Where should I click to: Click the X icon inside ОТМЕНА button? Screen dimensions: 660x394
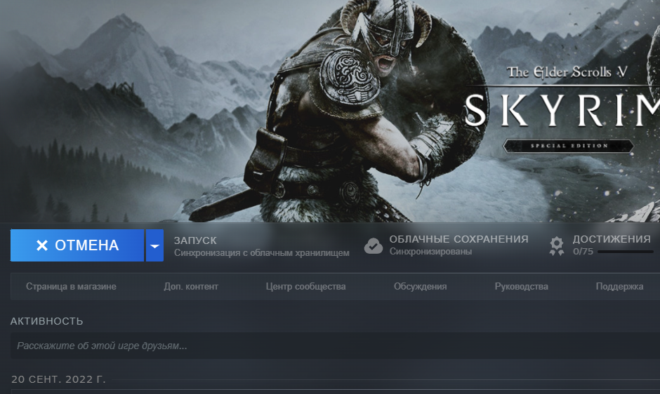pyautogui.click(x=41, y=245)
